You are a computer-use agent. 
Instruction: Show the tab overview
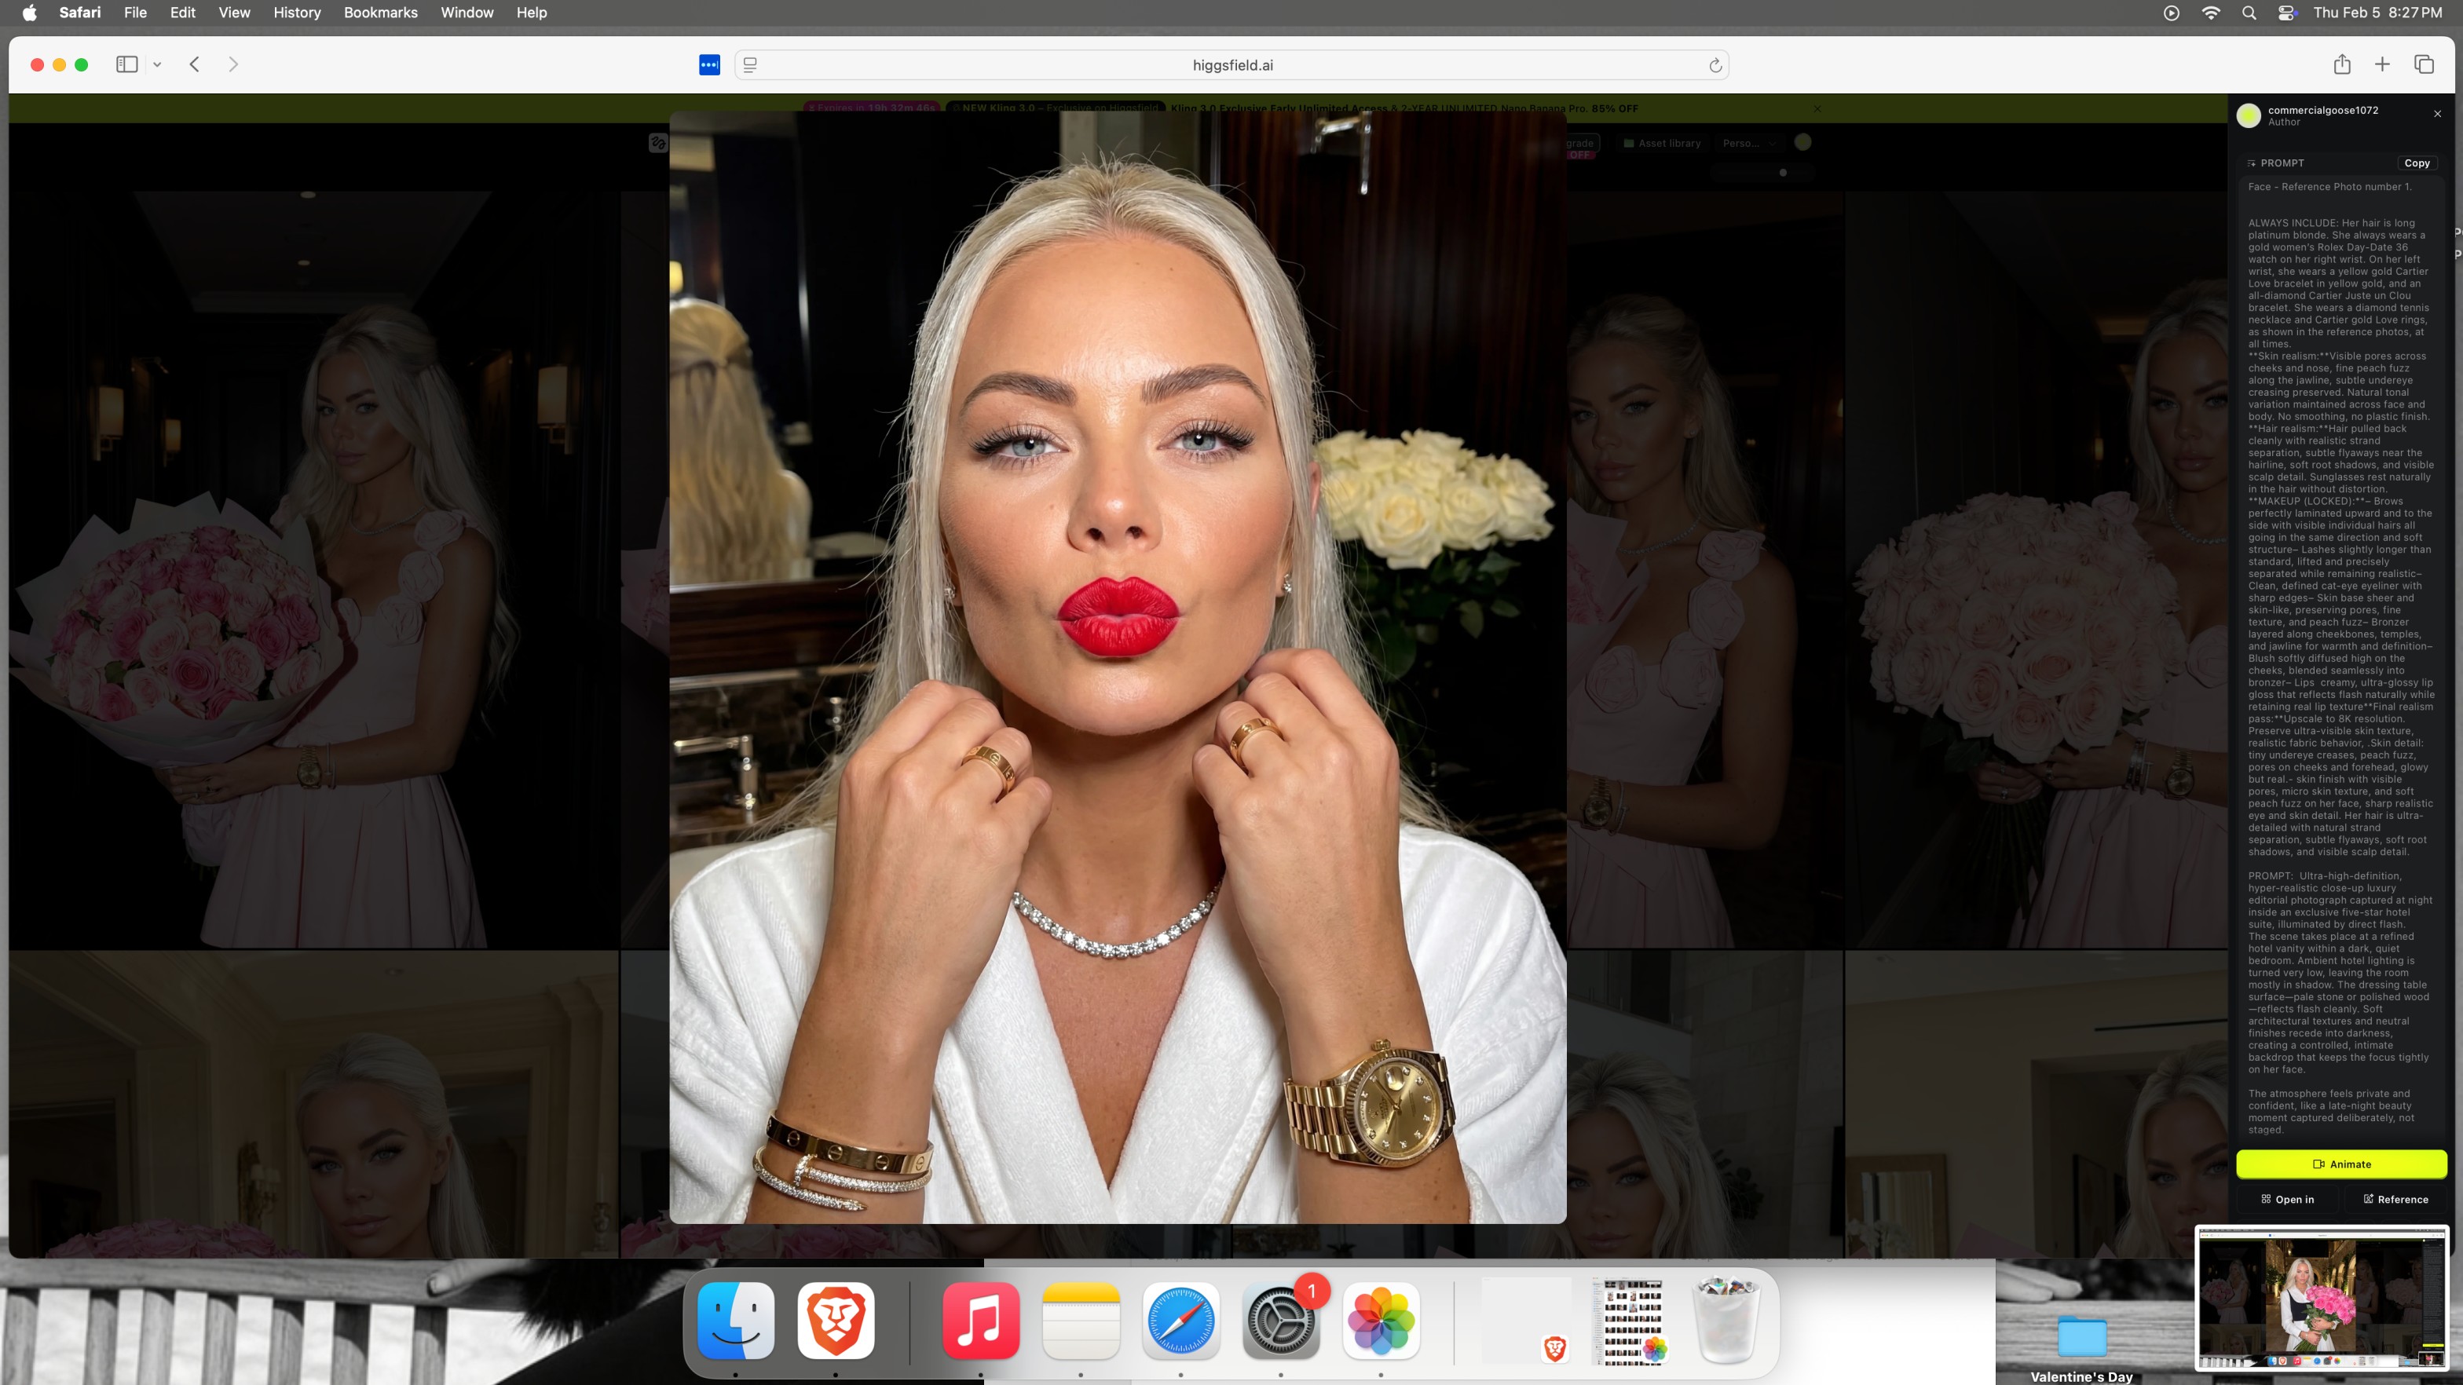pyautogui.click(x=2423, y=64)
